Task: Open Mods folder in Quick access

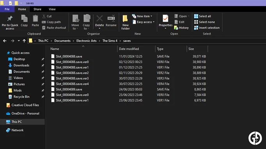Action: (x=15, y=90)
